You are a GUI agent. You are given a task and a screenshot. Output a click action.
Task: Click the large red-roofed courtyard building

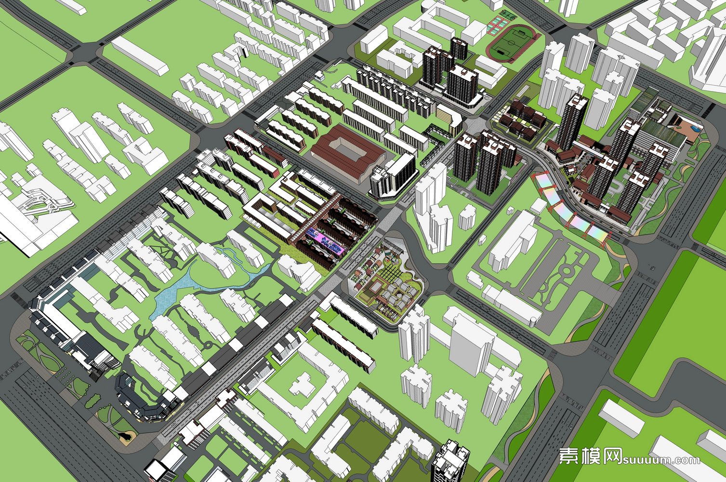[348, 151]
